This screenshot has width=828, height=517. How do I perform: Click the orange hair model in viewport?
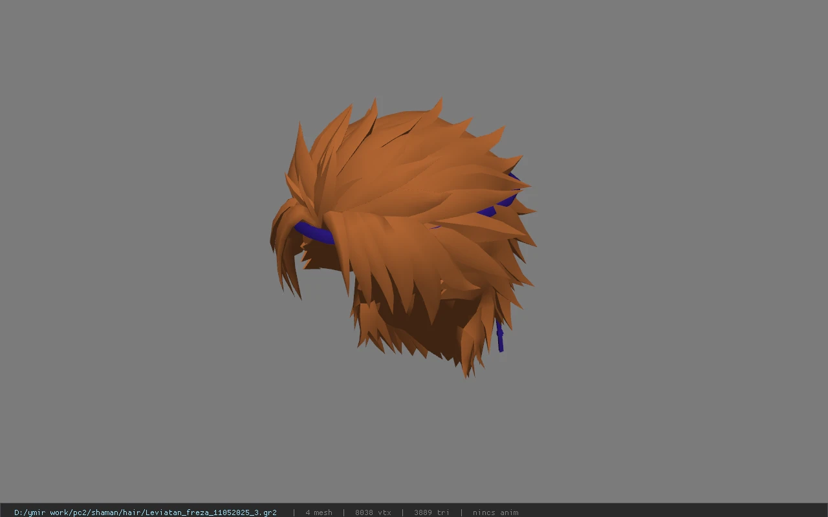(x=402, y=238)
